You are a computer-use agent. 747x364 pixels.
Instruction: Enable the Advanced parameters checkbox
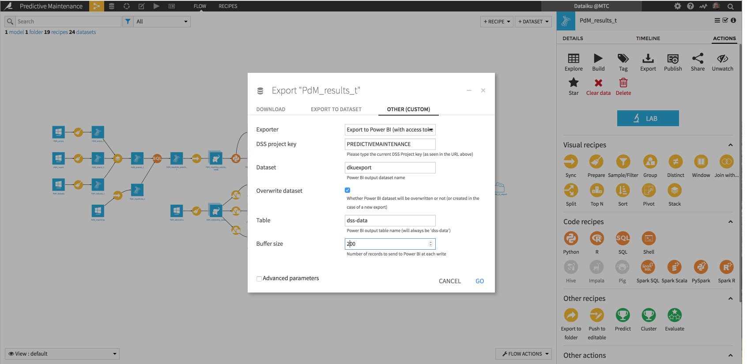[x=259, y=278]
